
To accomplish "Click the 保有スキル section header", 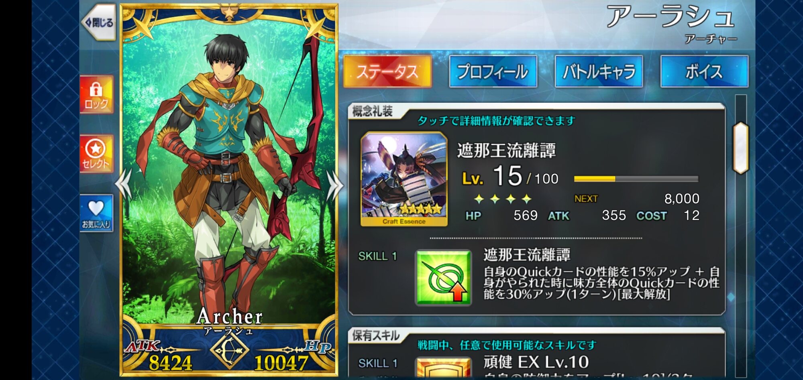I will [376, 335].
